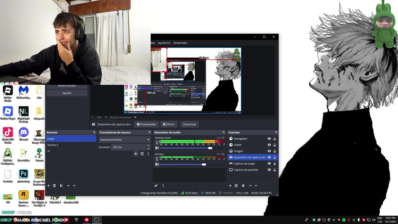This screenshot has height=224, width=398.
Task: Delete the selected scene with trash icon
Action: (x=54, y=186)
